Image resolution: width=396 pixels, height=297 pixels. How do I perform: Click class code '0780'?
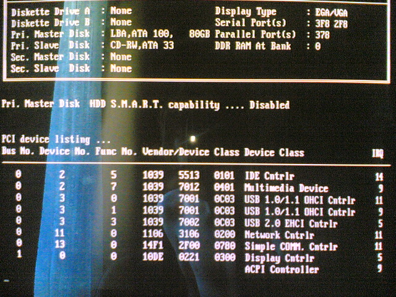pos(225,246)
